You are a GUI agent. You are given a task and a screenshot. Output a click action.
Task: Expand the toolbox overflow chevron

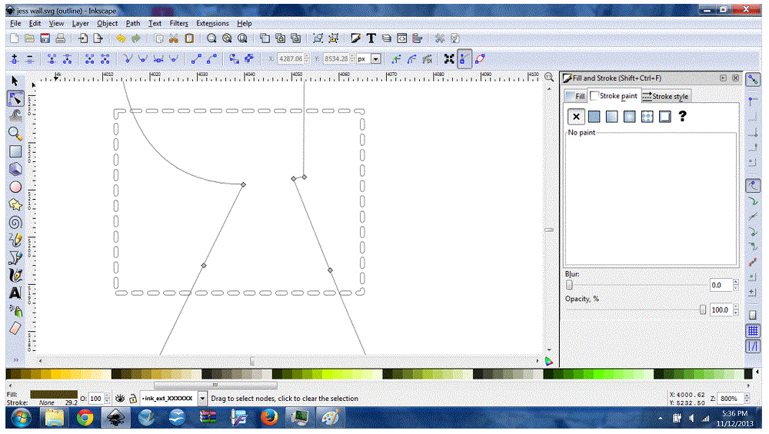click(x=15, y=359)
